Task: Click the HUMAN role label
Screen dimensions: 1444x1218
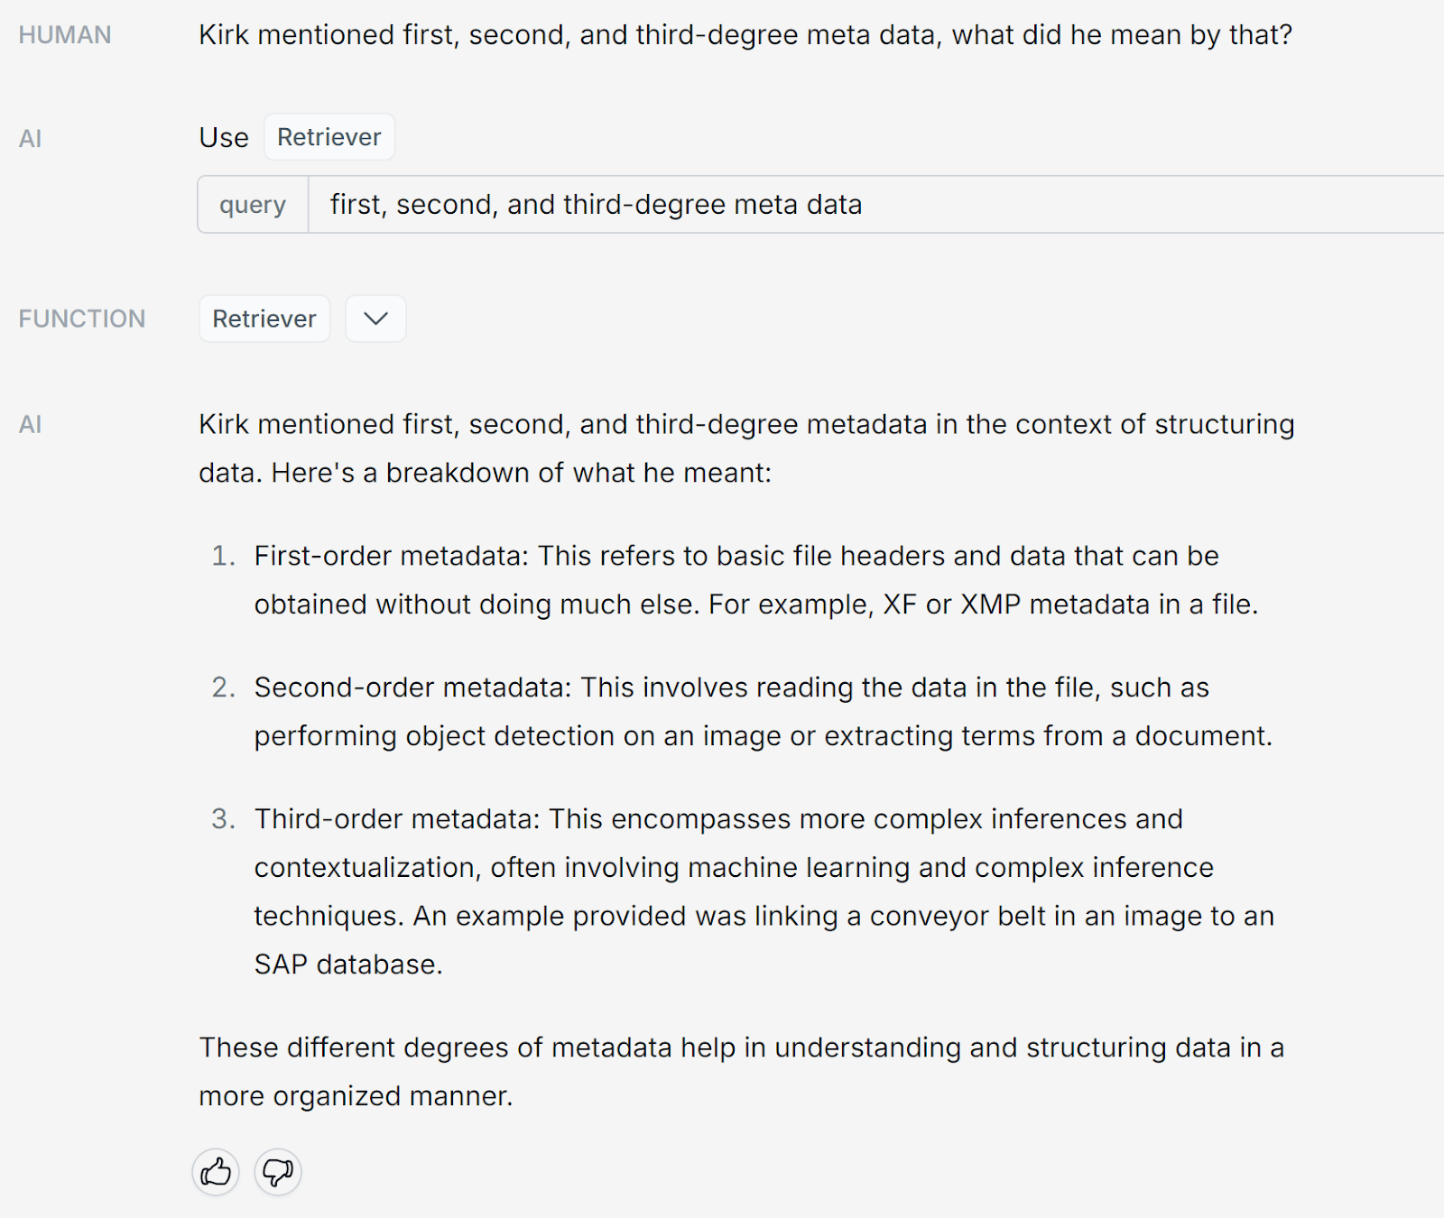Action: tap(65, 35)
